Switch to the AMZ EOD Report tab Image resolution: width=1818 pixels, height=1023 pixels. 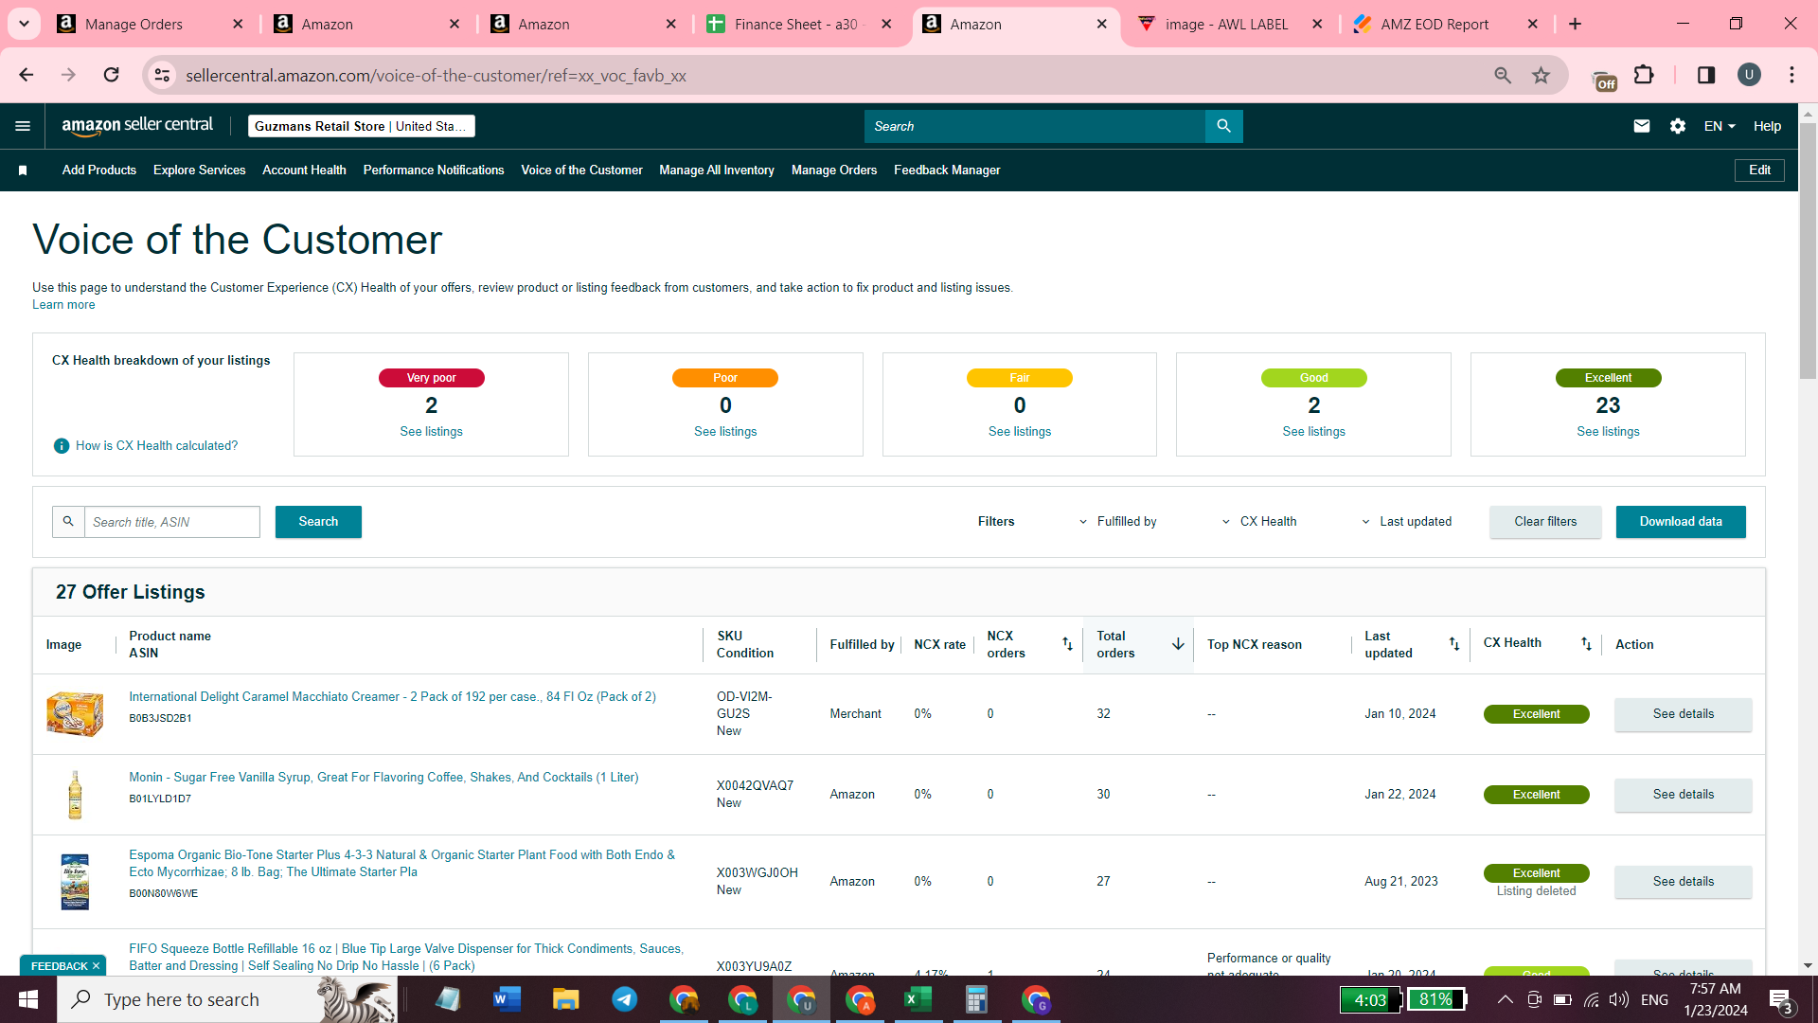1435,25
